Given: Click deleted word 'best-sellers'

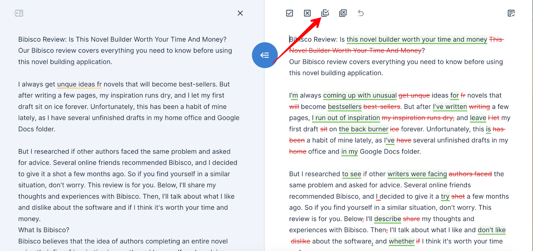Looking at the screenshot, I should point(382,107).
